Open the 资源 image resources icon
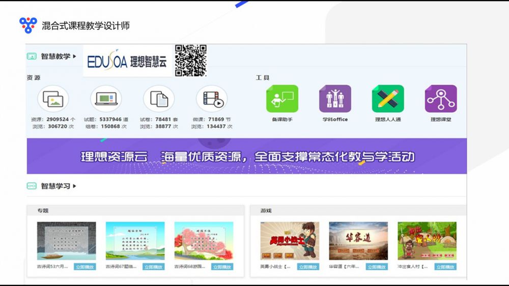The image size is (509, 286). click(x=53, y=99)
